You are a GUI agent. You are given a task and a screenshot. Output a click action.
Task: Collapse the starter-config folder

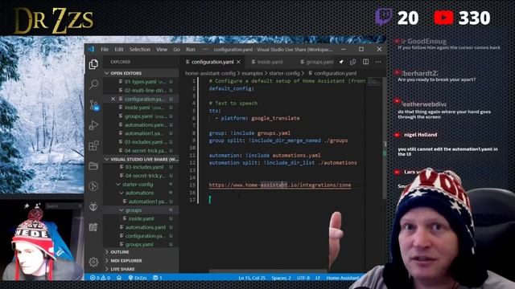pyautogui.click(x=118, y=185)
